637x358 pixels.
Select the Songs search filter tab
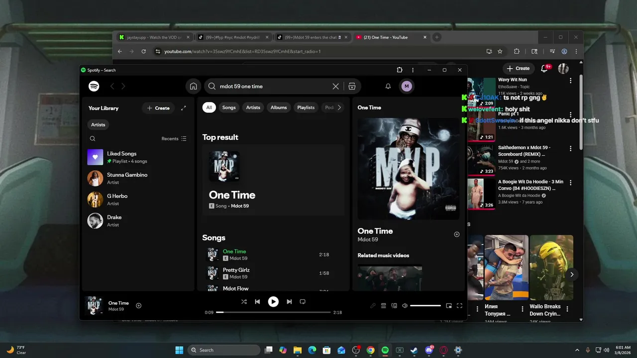coord(229,107)
